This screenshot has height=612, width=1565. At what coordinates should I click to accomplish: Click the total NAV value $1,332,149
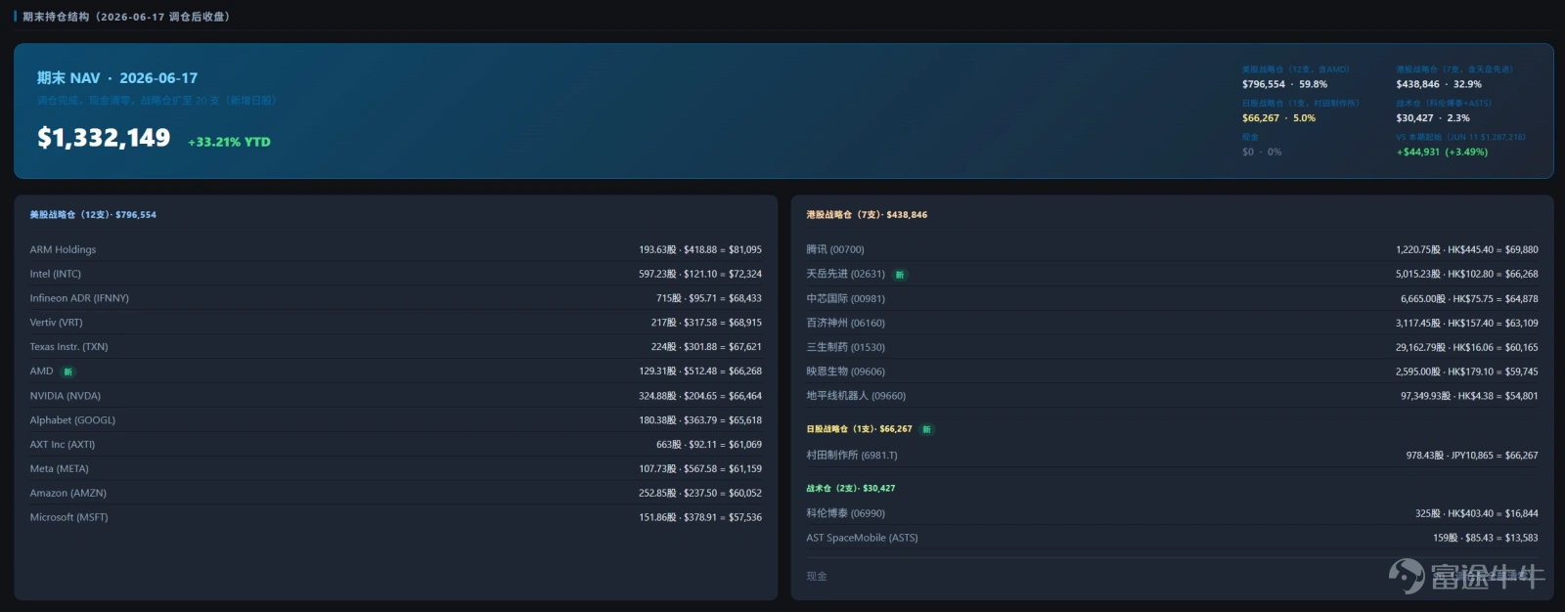tap(104, 138)
